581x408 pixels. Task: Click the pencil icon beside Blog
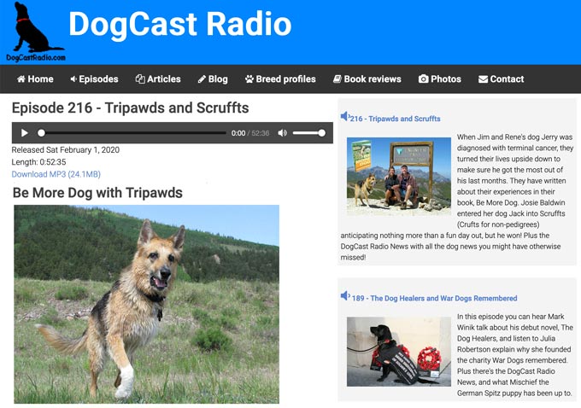tap(202, 79)
